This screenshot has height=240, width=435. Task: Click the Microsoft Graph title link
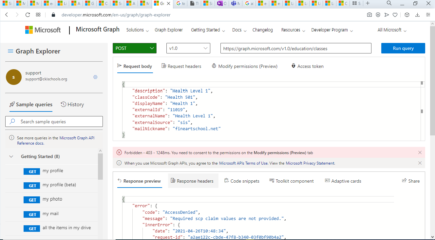pyautogui.click(x=98, y=30)
